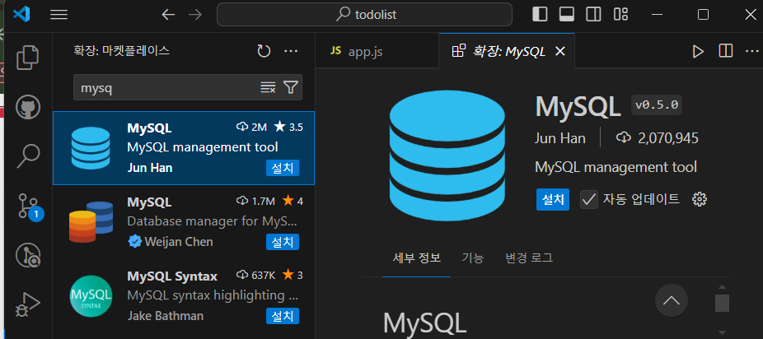Toggle the bottom panel layout icon
The image size is (763, 339).
[566, 15]
